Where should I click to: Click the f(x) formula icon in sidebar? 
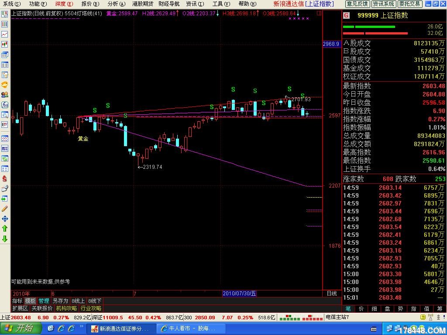[5, 105]
